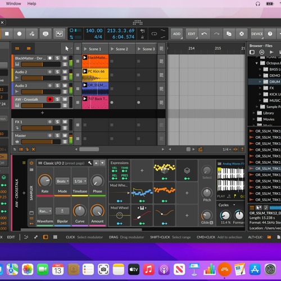Viewport: 281px width, 281px height.
Task: Click the blue steps modulator cell
Action: tap(142, 193)
